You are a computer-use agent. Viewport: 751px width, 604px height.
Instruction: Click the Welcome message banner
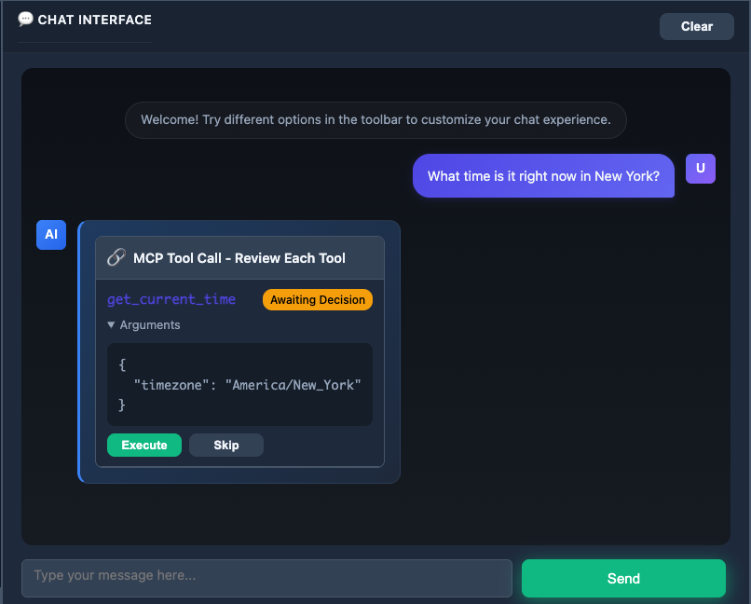point(375,120)
